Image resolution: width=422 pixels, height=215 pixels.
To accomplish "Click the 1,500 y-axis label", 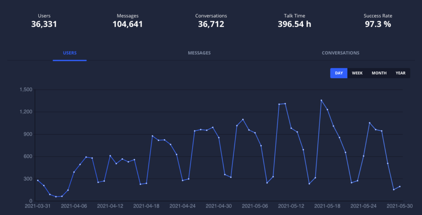I will pos(26,90).
